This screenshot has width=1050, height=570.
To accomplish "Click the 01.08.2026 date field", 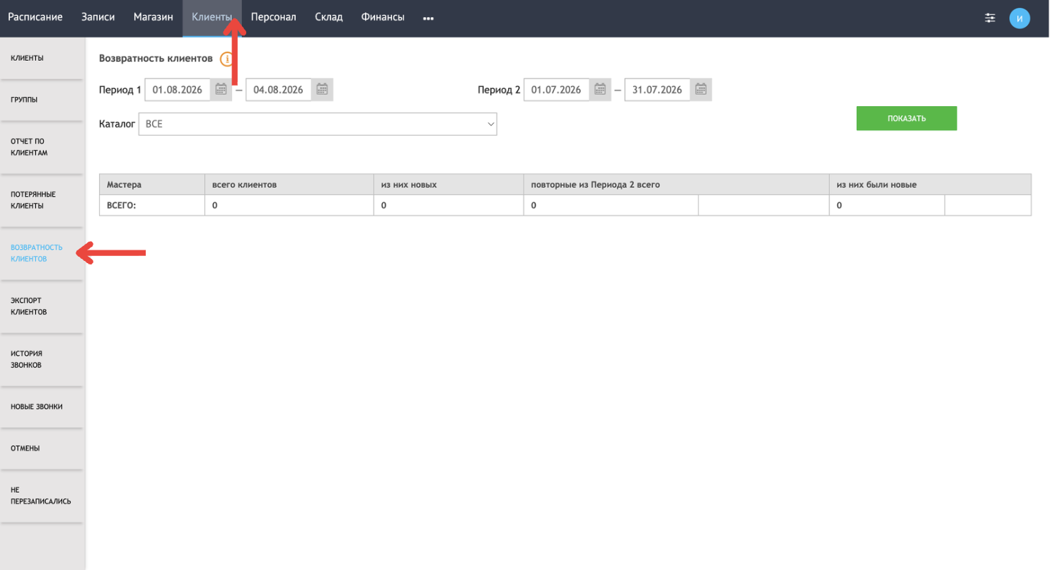I will tap(178, 89).
